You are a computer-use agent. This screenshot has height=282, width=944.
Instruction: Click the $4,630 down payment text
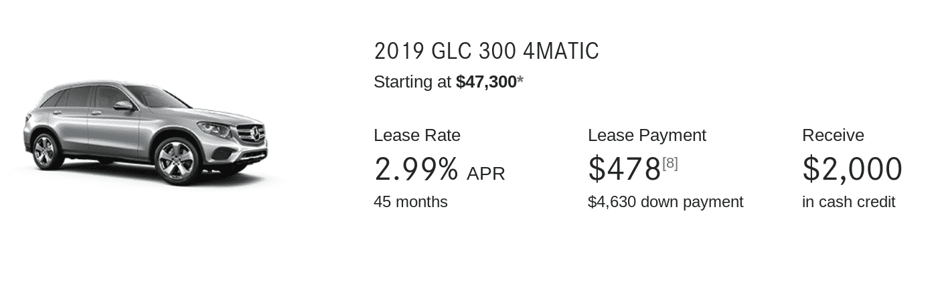(x=665, y=202)
